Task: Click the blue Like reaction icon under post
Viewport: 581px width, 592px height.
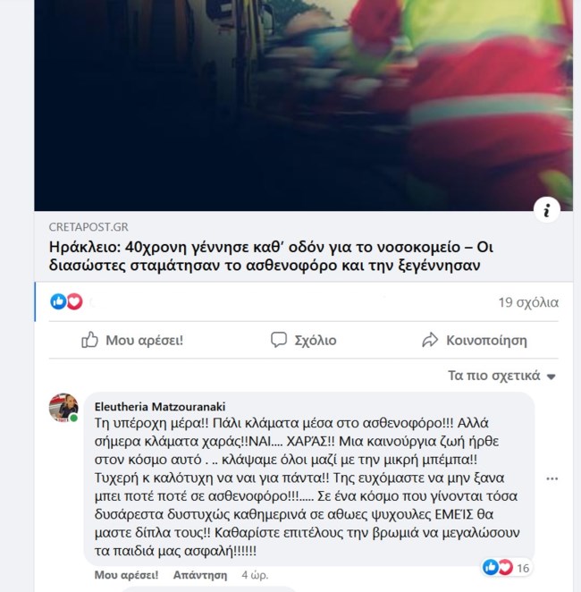Action: [58, 301]
